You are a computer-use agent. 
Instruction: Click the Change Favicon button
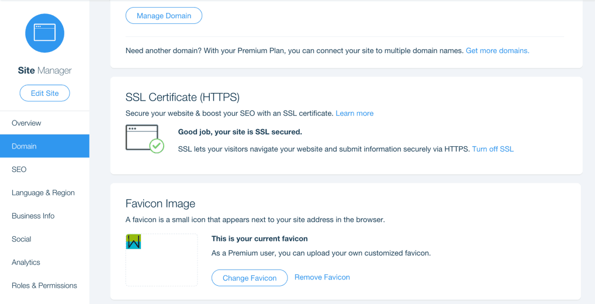(x=250, y=278)
